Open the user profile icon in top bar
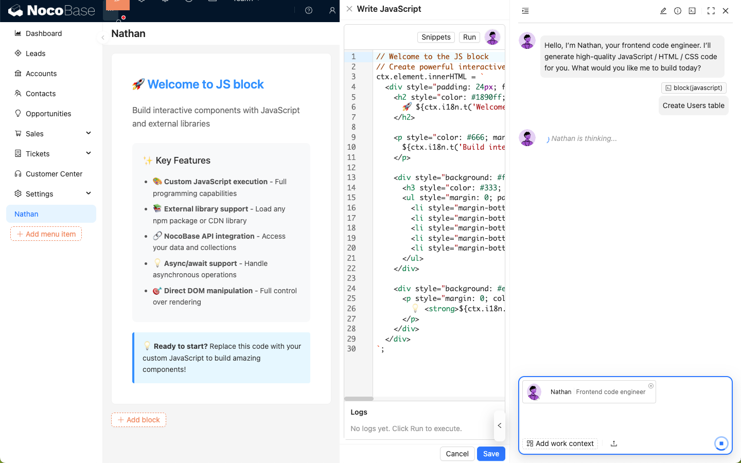This screenshot has height=463, width=741. coord(332,10)
